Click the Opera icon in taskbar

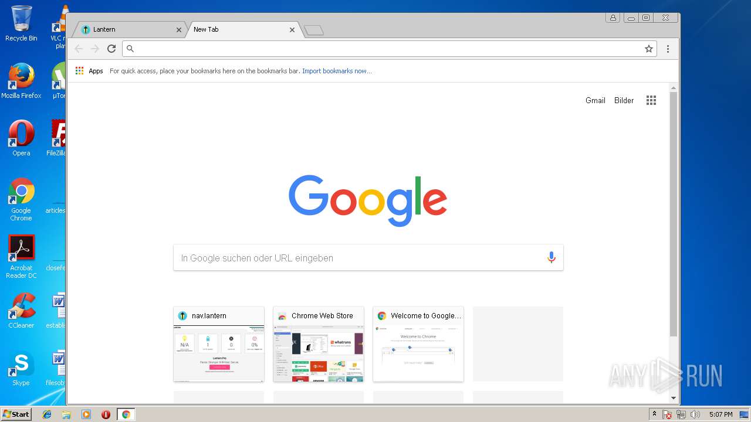(x=106, y=414)
